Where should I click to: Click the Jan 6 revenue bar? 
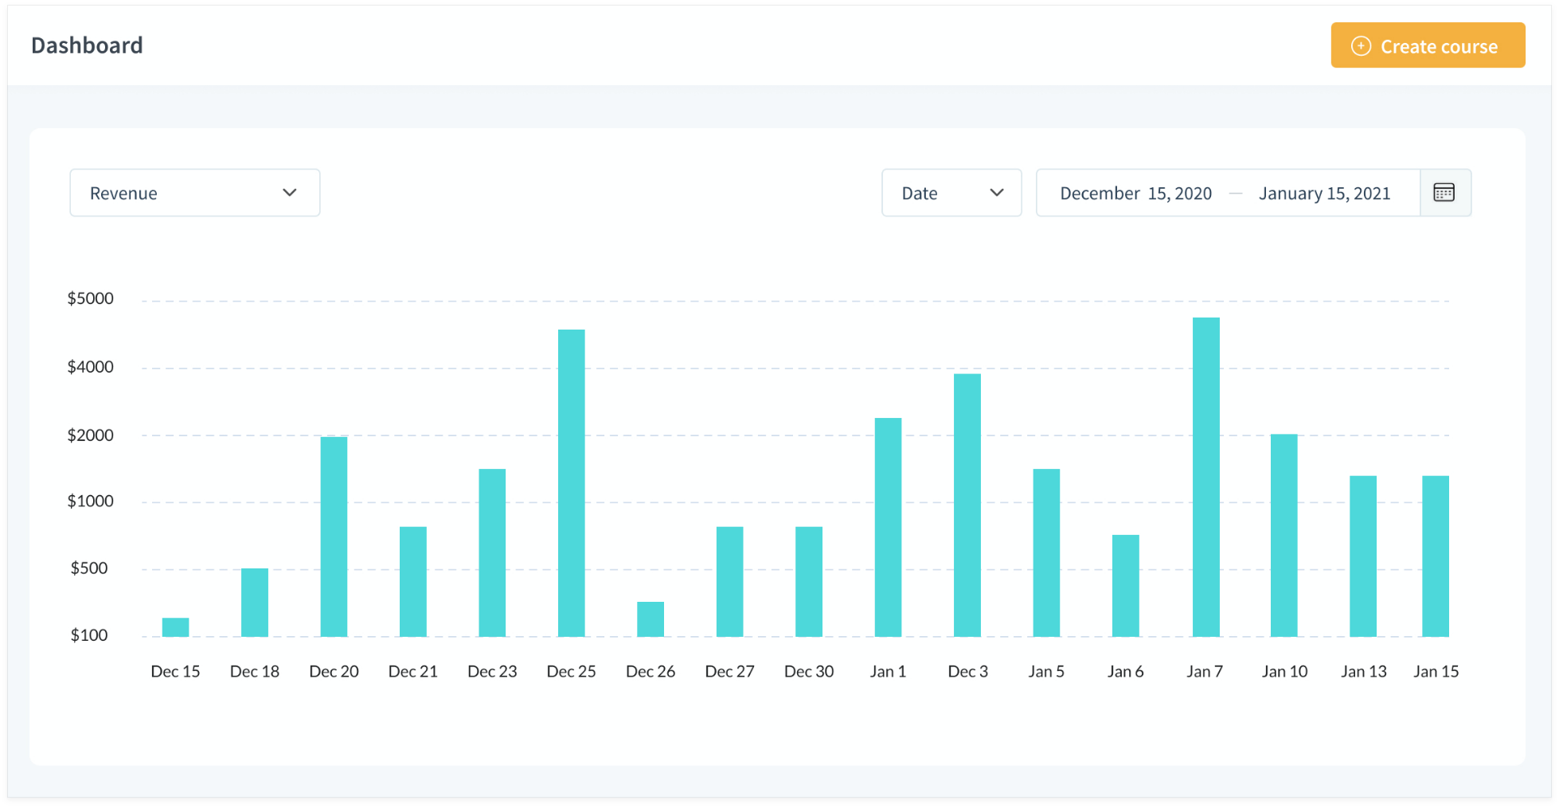pos(1126,586)
